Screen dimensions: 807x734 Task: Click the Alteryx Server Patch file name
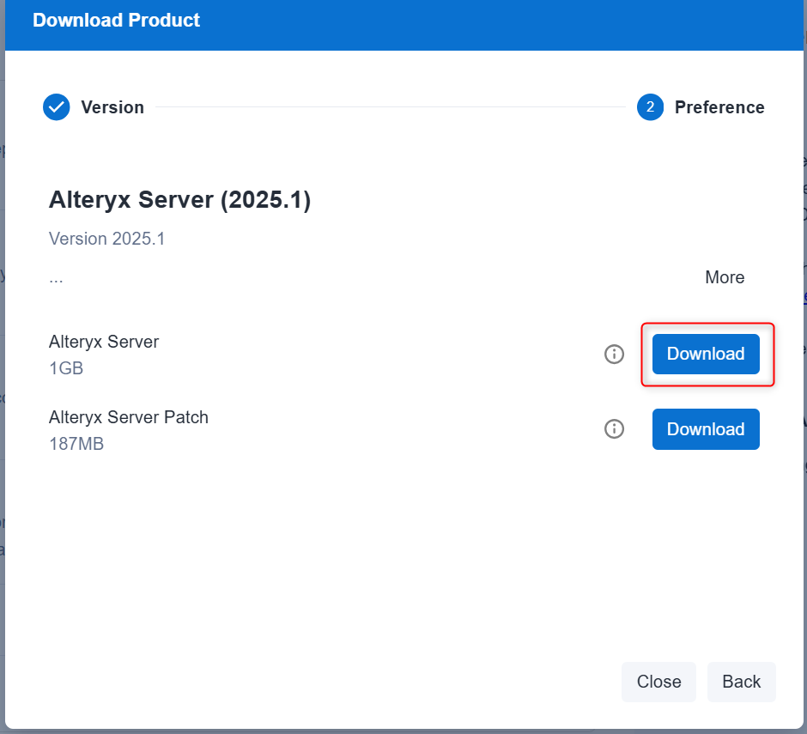coord(129,417)
